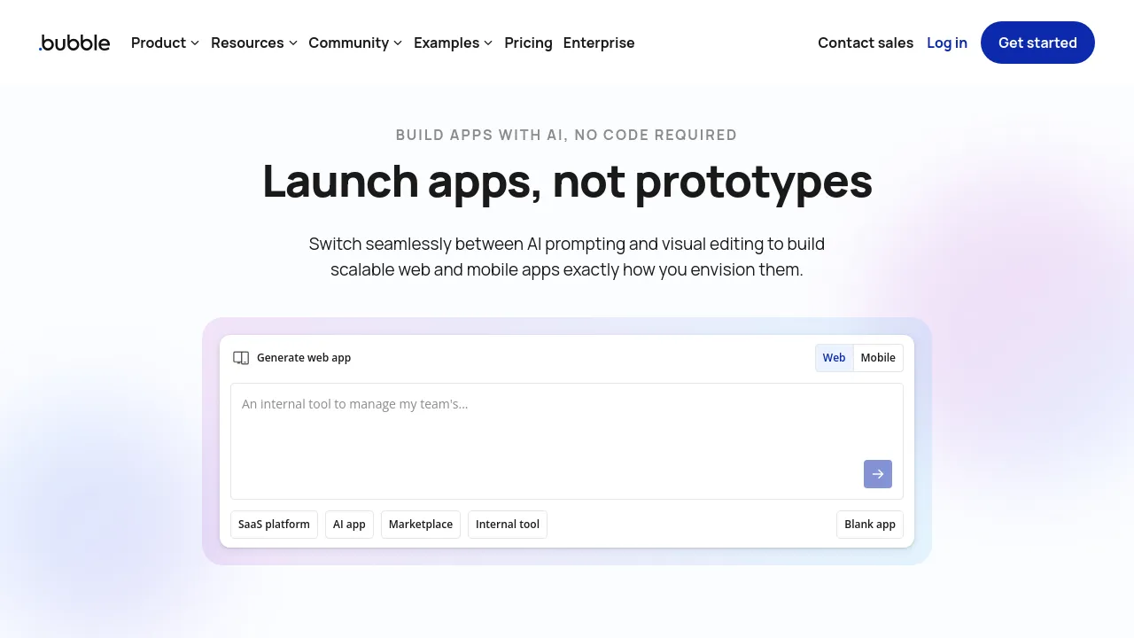Viewport: 1134px width, 638px height.
Task: Click the Blank app button
Action: pos(870,525)
